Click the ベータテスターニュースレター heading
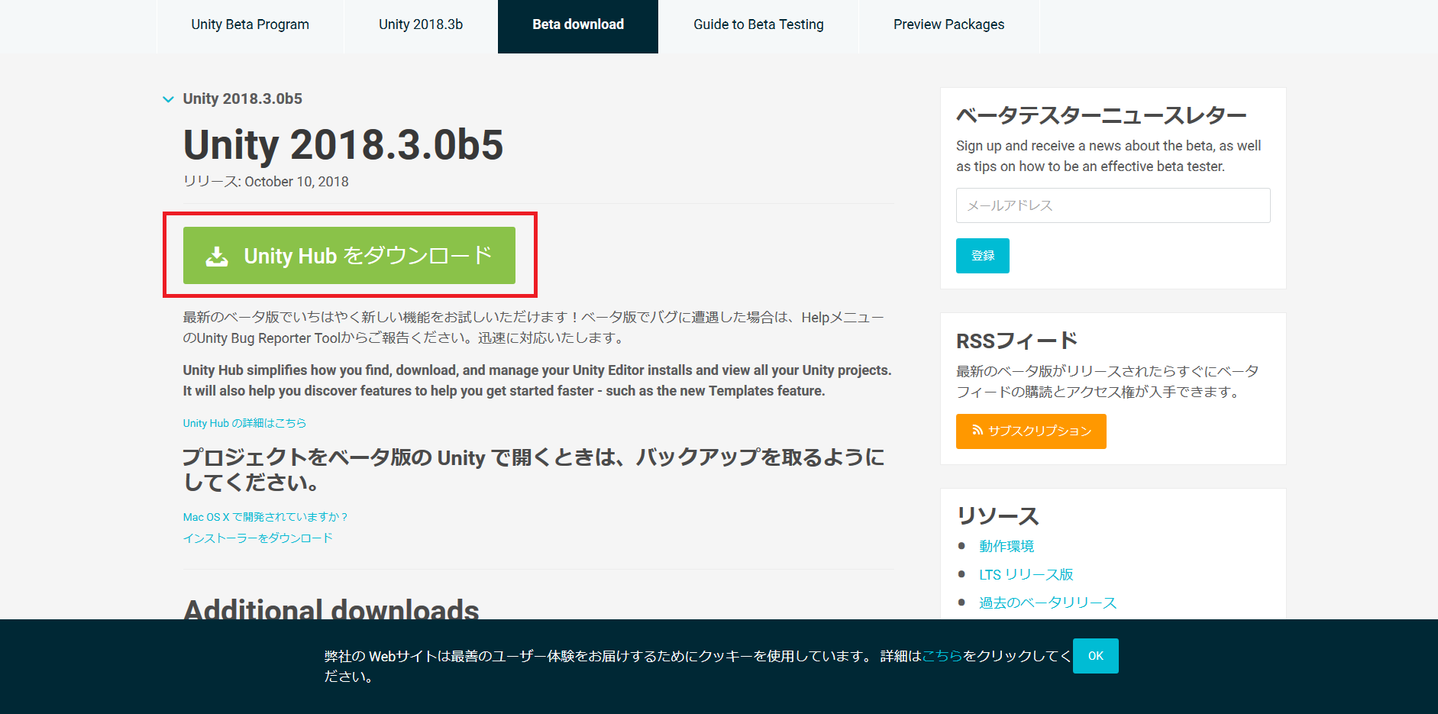The image size is (1438, 714). pyautogui.click(x=1101, y=115)
